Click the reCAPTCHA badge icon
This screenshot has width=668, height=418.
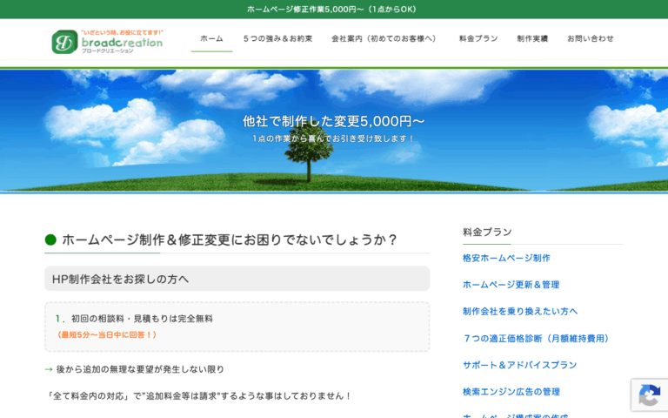(649, 395)
